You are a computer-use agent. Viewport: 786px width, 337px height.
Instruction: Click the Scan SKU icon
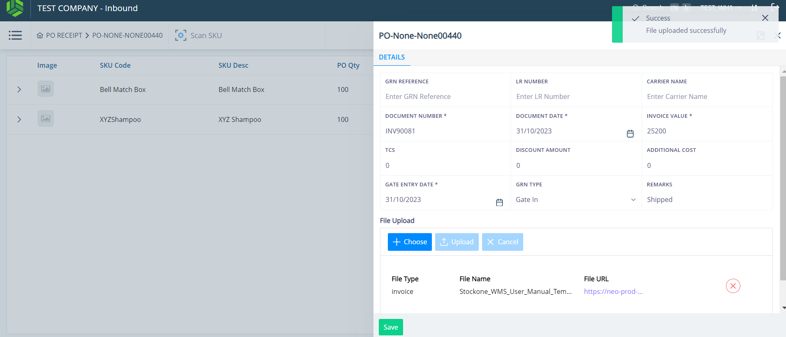coord(181,35)
